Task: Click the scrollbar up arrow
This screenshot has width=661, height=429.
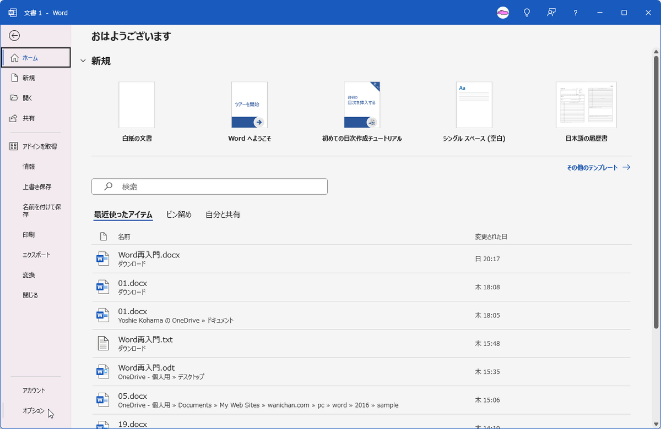Action: [656, 51]
